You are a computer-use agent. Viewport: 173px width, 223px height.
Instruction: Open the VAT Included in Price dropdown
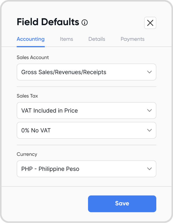coord(86,110)
